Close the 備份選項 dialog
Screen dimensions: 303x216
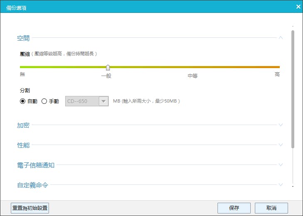(298, 7)
